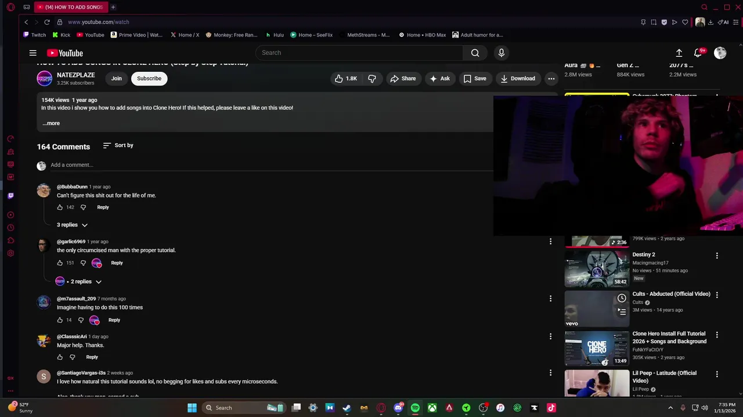Expand 2 replies under @garlic6969's comment
This screenshot has height=417, width=743.
[x=79, y=281]
